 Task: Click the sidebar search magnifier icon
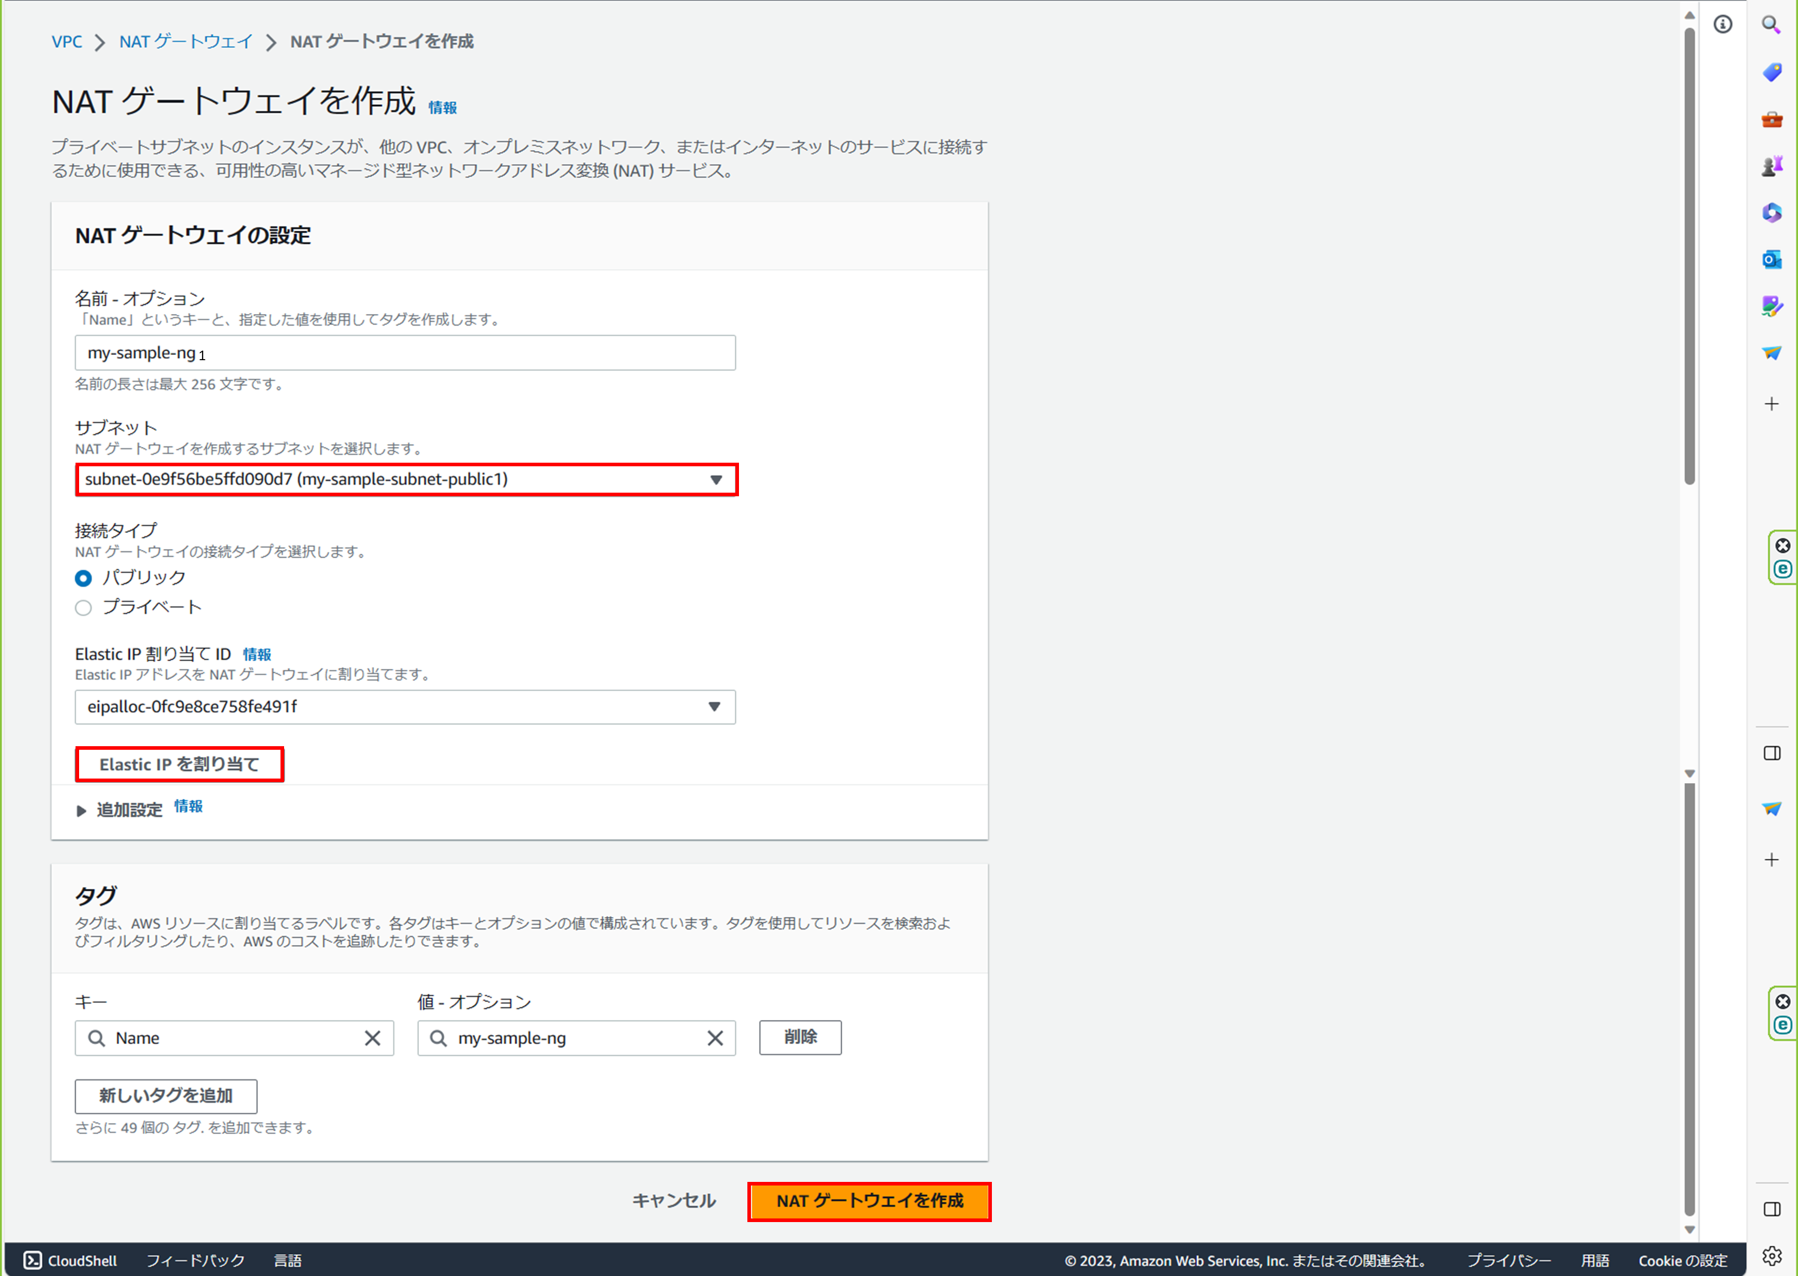(1771, 25)
